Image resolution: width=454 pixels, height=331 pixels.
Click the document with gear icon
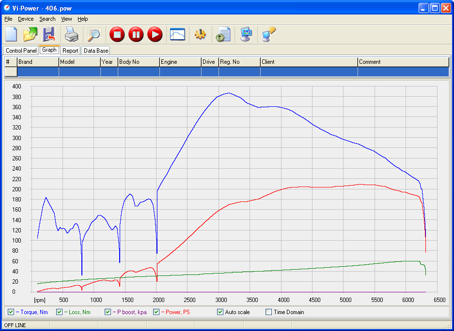point(223,34)
